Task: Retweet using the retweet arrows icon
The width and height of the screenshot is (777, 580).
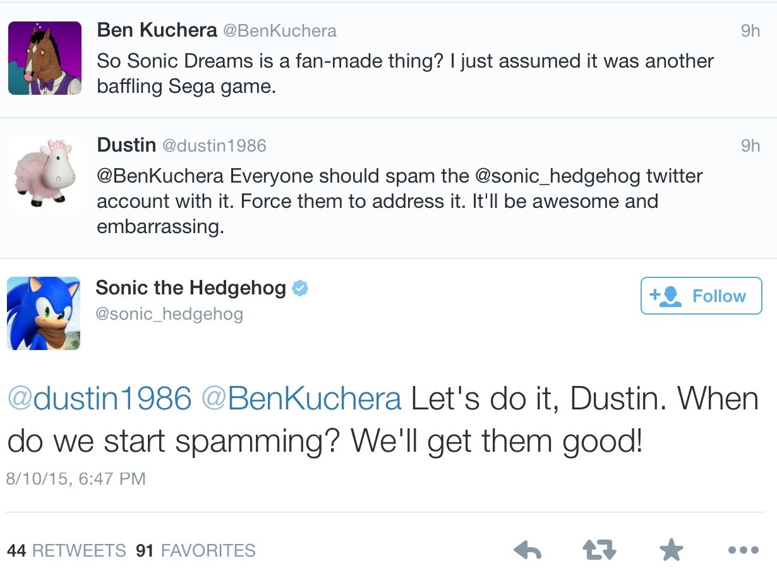Action: (x=599, y=550)
